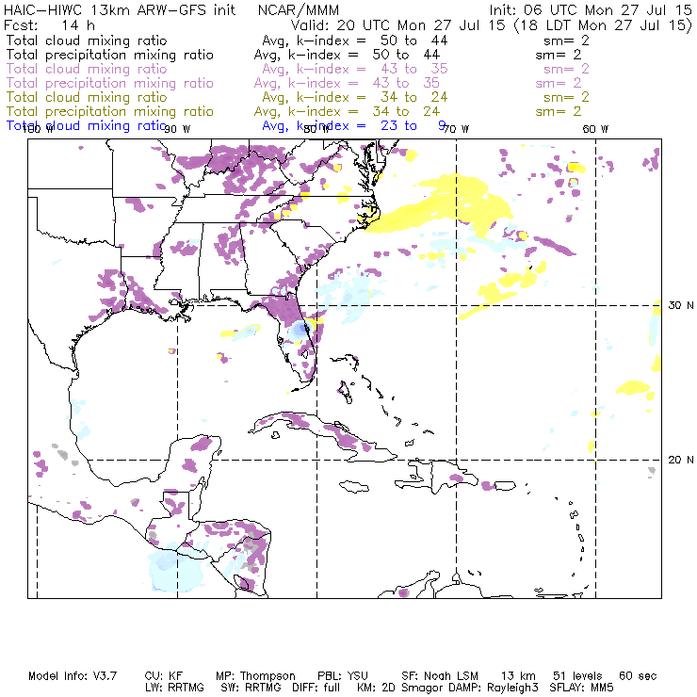Click the Model Info: V3.7 text
The width and height of the screenshot is (697, 697).
[x=73, y=676]
